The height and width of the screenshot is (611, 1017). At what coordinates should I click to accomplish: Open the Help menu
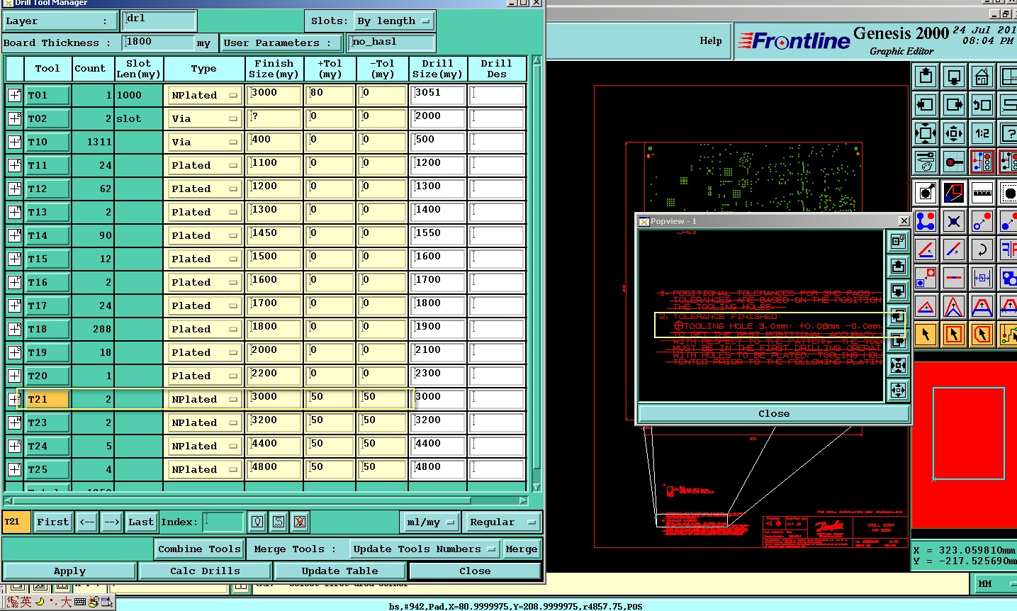[710, 40]
